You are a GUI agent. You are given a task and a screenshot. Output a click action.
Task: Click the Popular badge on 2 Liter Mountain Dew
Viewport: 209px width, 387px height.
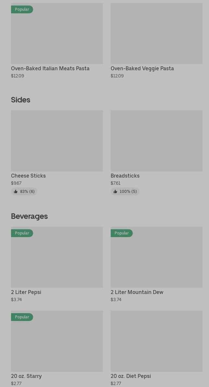pyautogui.click(x=121, y=233)
